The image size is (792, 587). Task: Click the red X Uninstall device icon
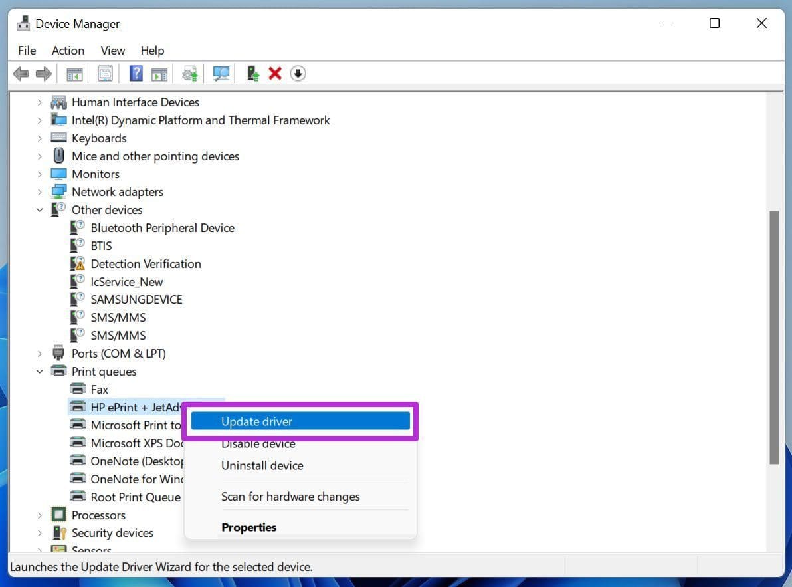[x=275, y=74]
